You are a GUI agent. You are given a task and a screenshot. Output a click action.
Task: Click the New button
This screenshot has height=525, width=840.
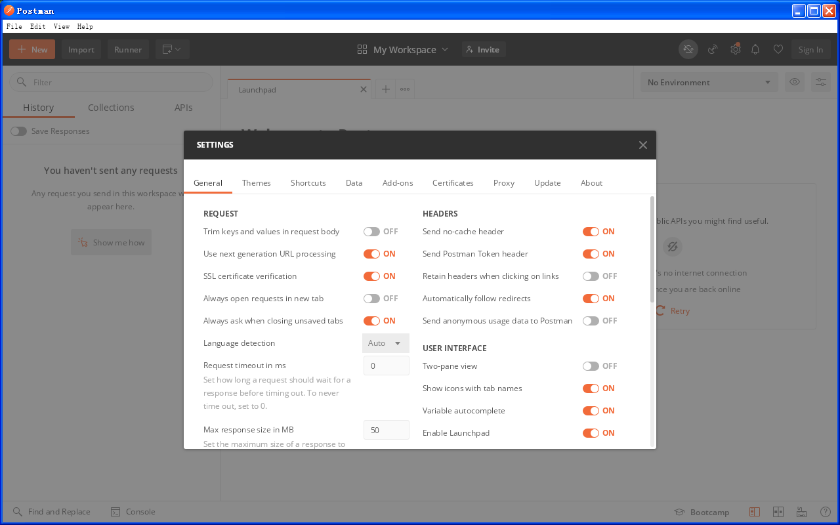pyautogui.click(x=32, y=49)
